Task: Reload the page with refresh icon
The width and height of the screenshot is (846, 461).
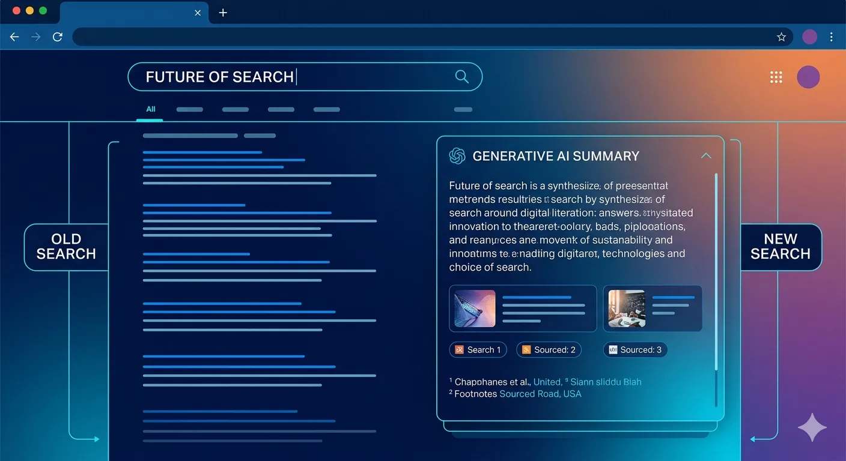Action: [58, 37]
